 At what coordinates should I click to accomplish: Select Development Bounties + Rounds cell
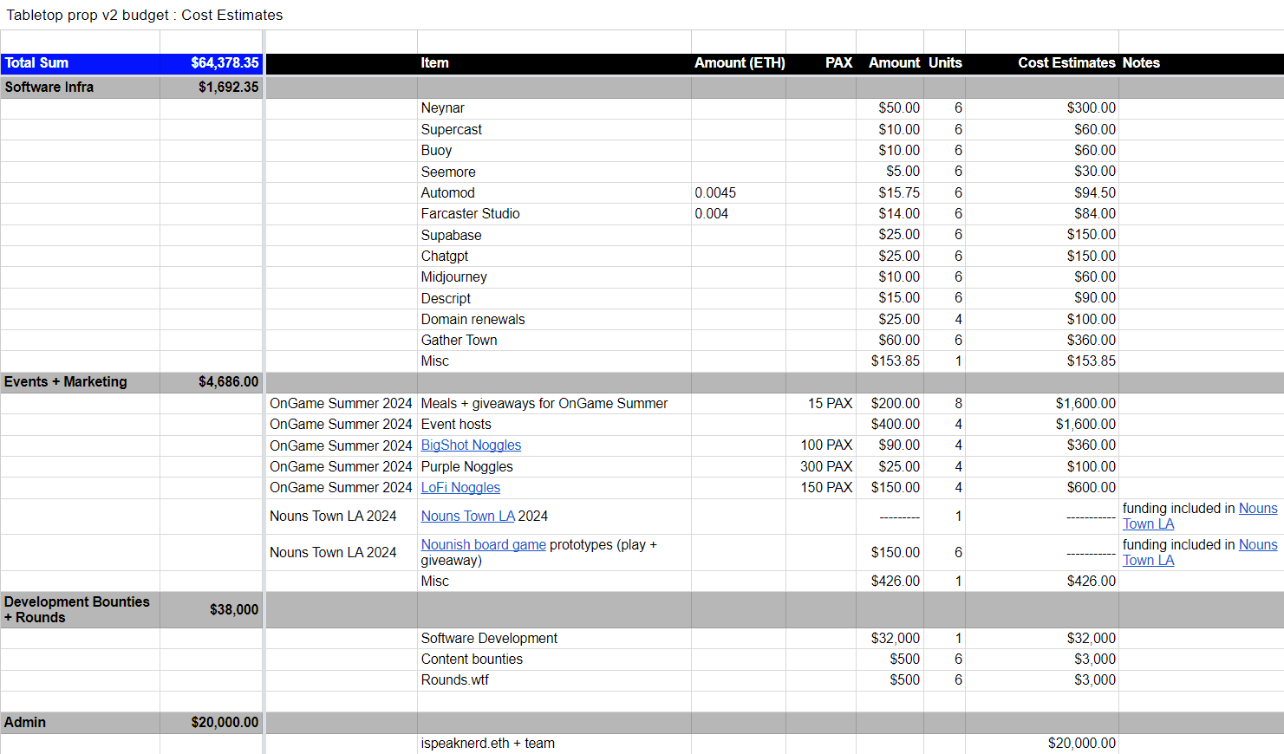click(x=80, y=610)
